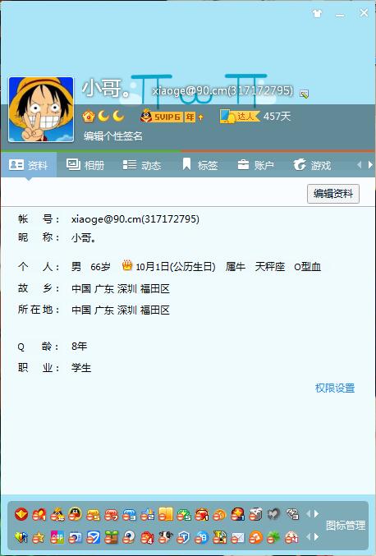Viewport: 376px width, 556px height.
Task: Click 编辑个性签名 to edit signature
Action: (113, 136)
